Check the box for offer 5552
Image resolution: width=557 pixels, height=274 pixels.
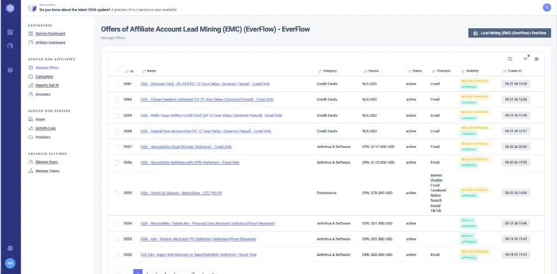116,255
